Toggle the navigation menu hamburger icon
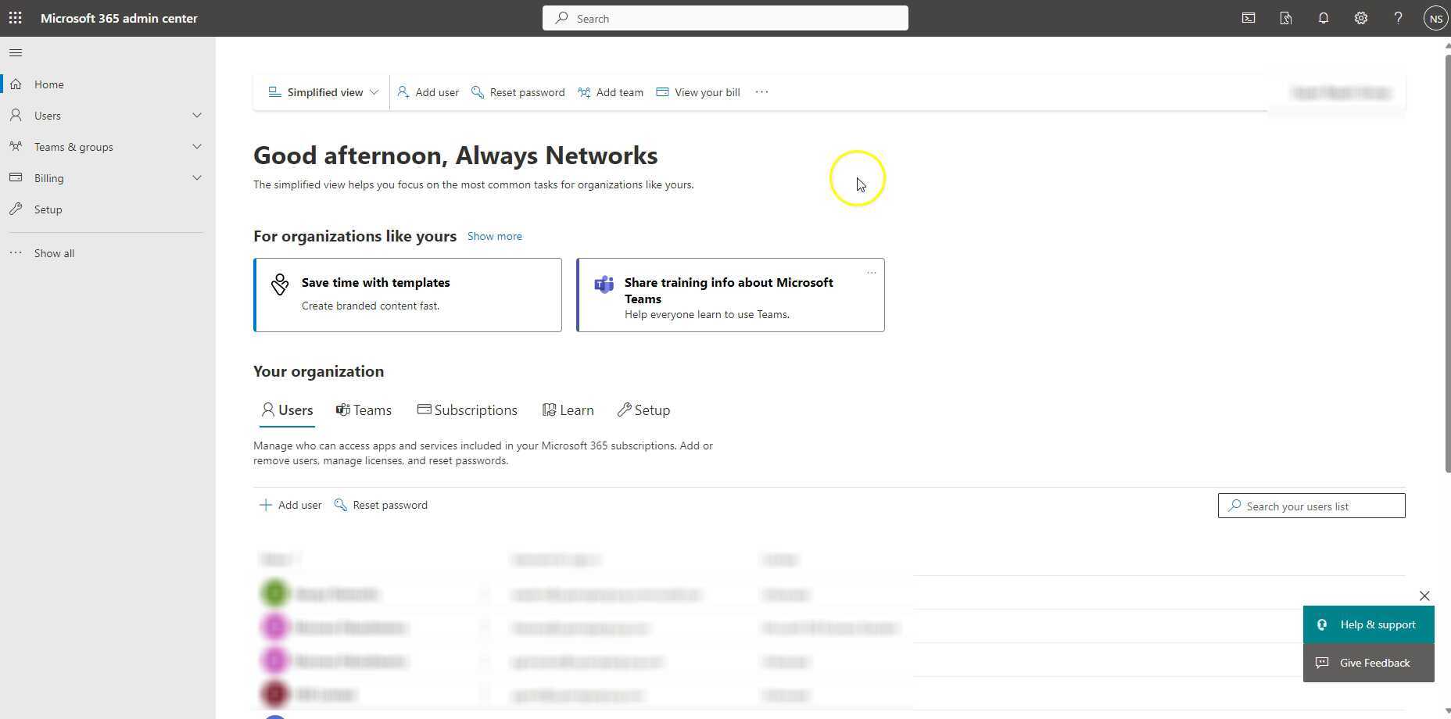Viewport: 1451px width, 719px height. 16,52
